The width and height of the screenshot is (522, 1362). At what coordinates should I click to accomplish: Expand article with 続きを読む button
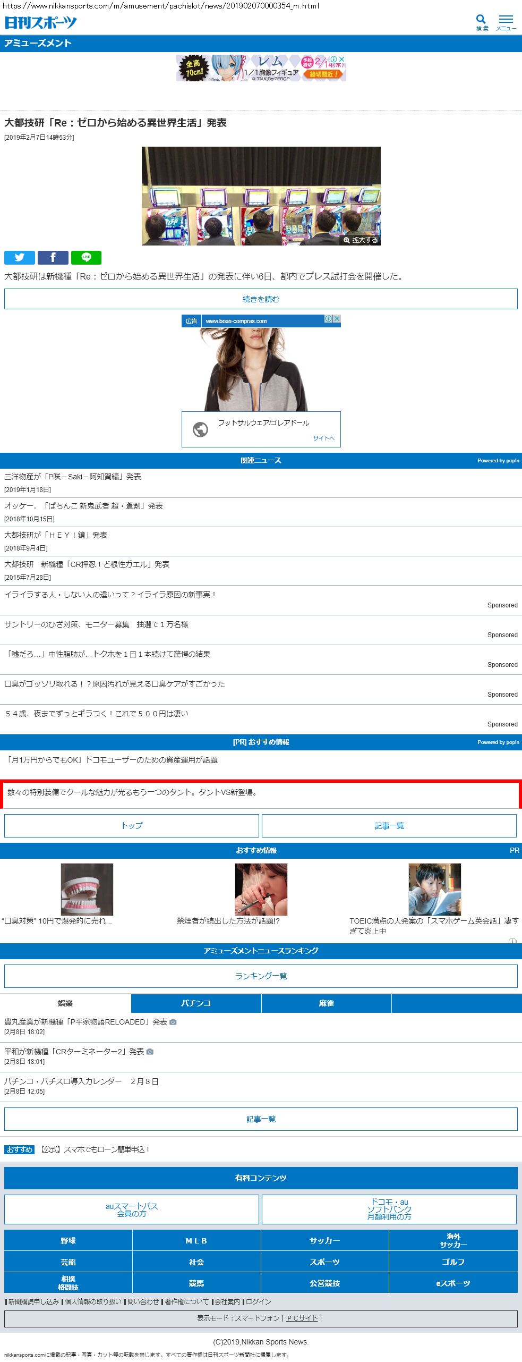[x=261, y=299]
